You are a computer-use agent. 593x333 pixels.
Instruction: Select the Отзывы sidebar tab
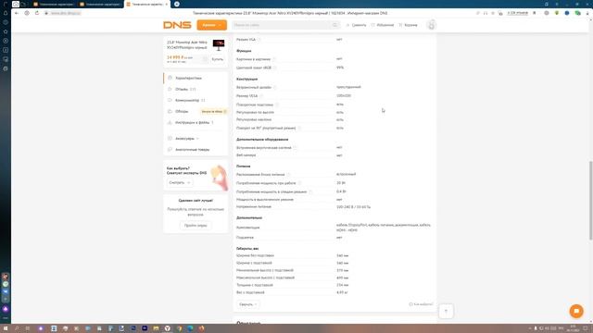coord(196,89)
